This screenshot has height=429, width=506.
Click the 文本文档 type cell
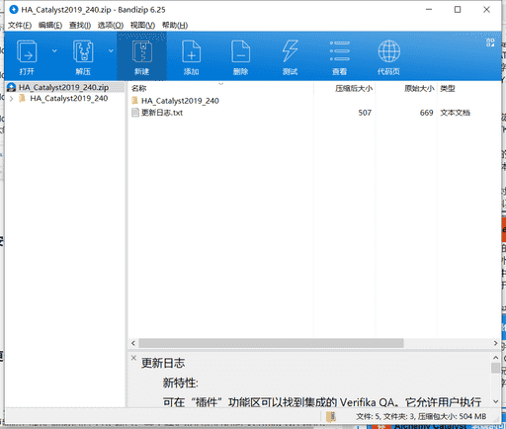[456, 113]
